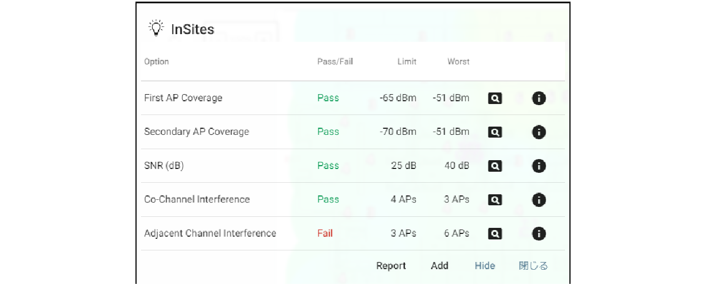This screenshot has height=284, width=706.
Task: Click the 閉じる close link
Action: tap(533, 266)
